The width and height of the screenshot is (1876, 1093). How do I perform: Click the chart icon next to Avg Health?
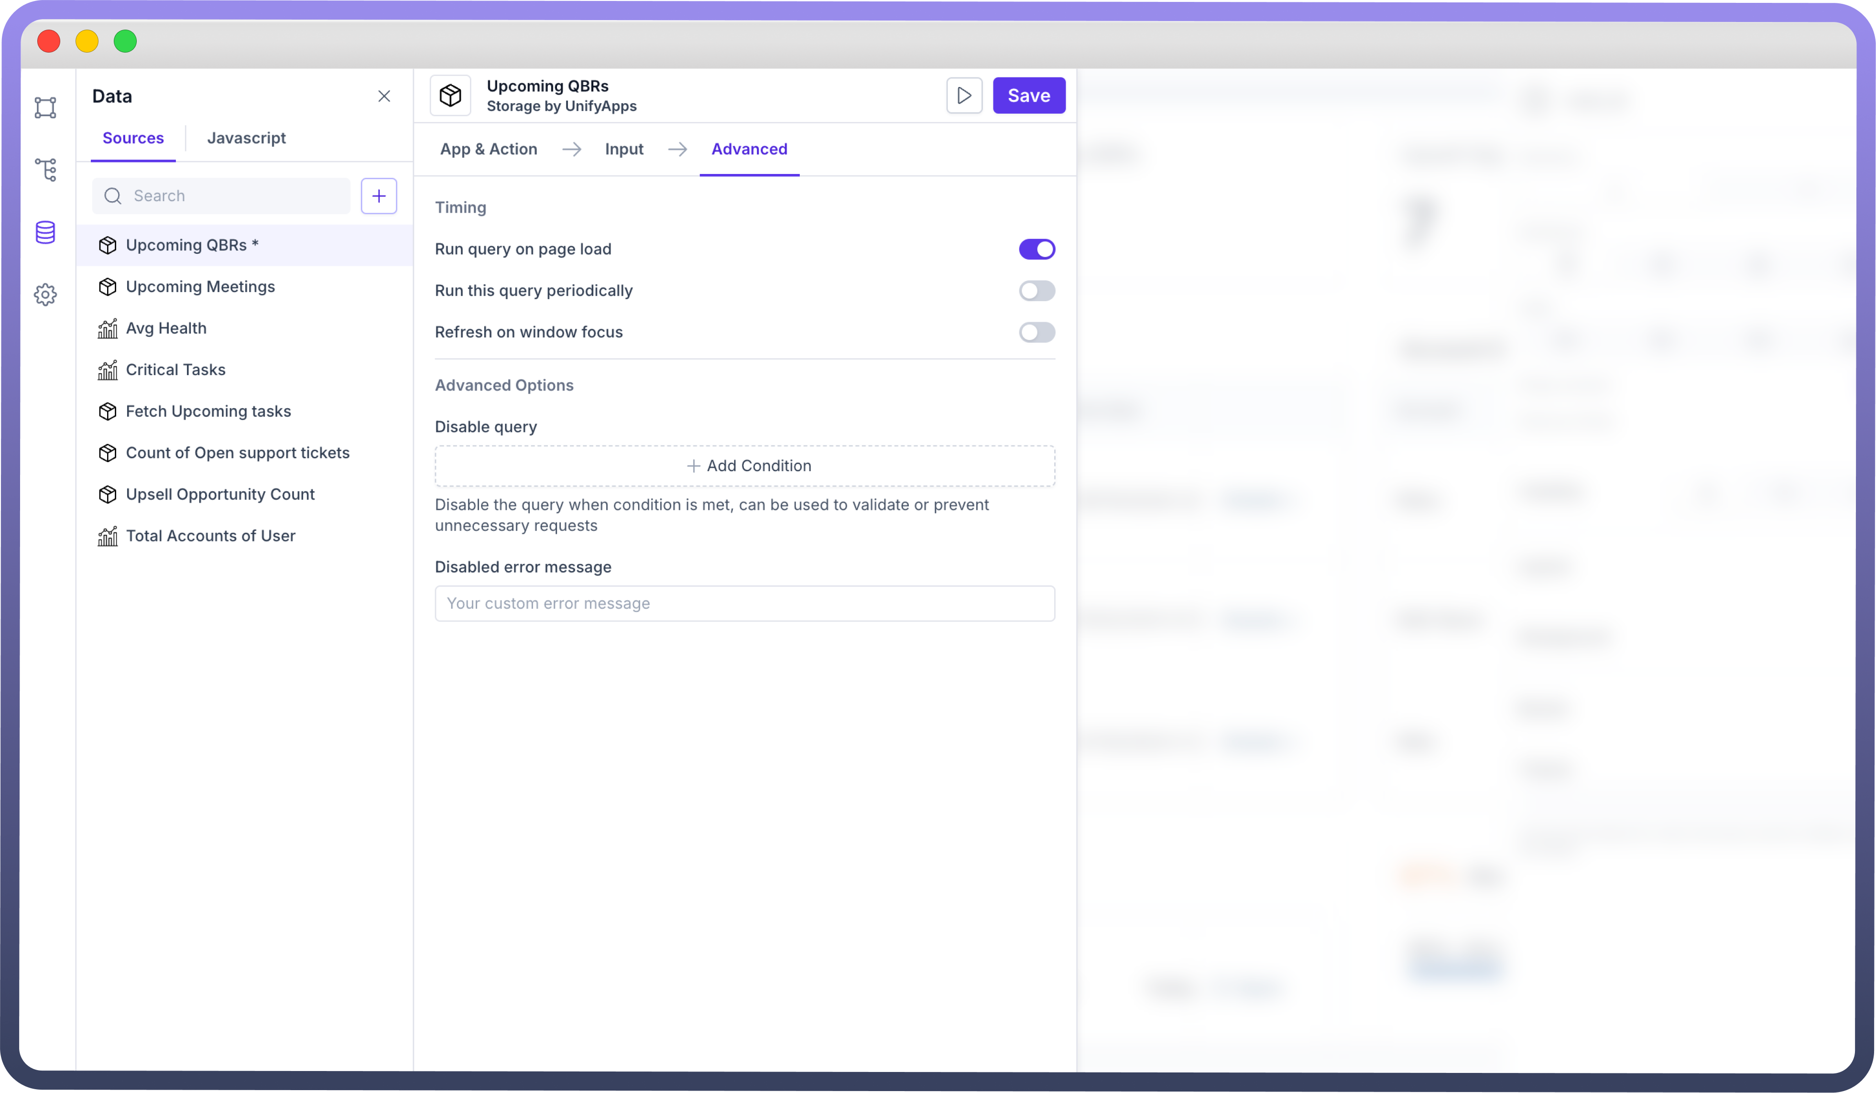point(108,328)
